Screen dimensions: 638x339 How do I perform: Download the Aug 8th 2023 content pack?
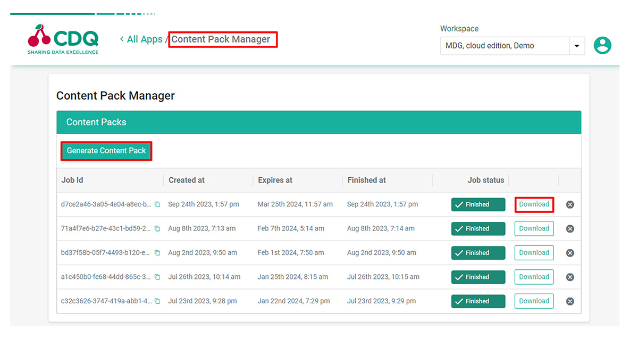pyautogui.click(x=534, y=229)
